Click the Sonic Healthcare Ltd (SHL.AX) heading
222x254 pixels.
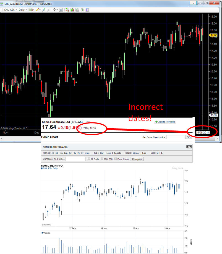62,122
